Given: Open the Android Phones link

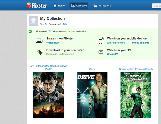Looking at the screenshot, I should [x=116, y=43].
